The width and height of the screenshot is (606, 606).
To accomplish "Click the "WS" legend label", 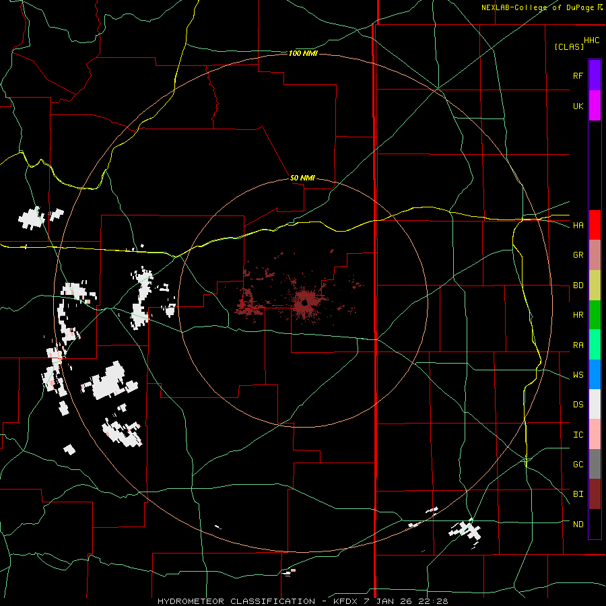I will click(x=578, y=375).
